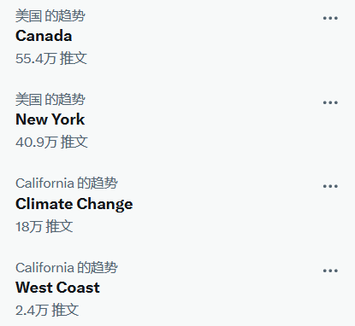Click the 18万 推文 count under Climate Change
Image resolution: width=355 pixels, height=326 pixels.
tap(44, 226)
